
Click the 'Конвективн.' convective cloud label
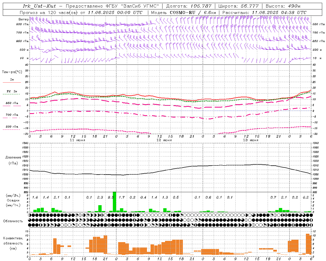[13, 238]
